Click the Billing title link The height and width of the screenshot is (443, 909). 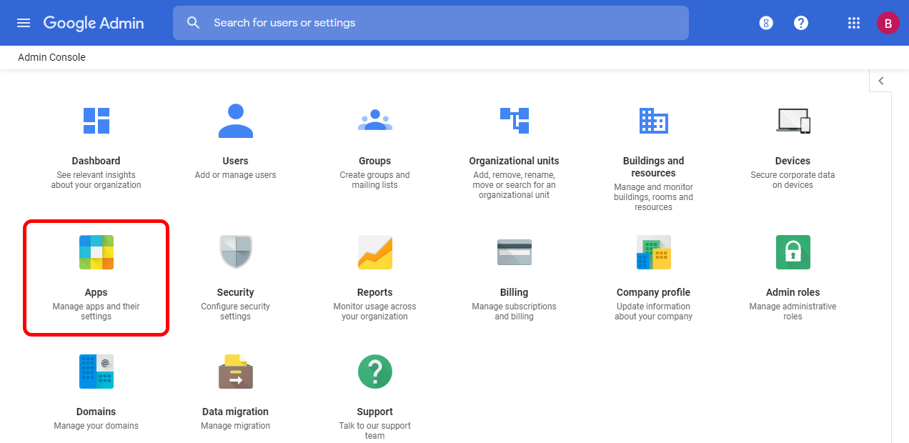coord(515,292)
